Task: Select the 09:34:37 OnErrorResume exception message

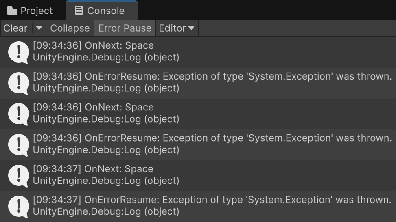Action: pos(212,206)
